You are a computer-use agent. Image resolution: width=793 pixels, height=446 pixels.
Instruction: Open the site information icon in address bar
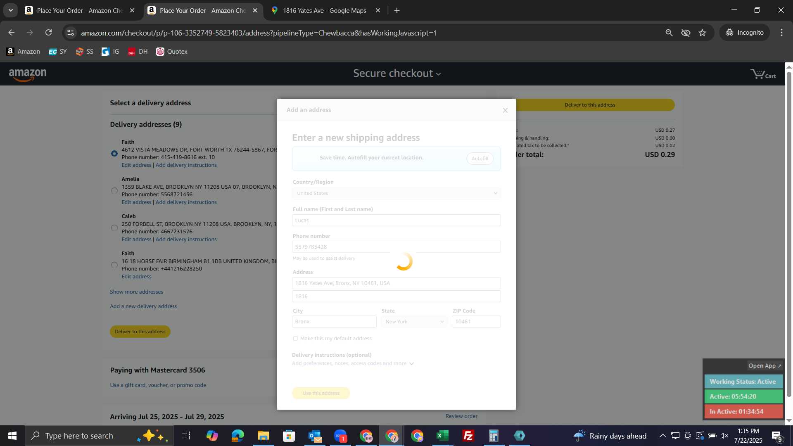pyautogui.click(x=71, y=33)
